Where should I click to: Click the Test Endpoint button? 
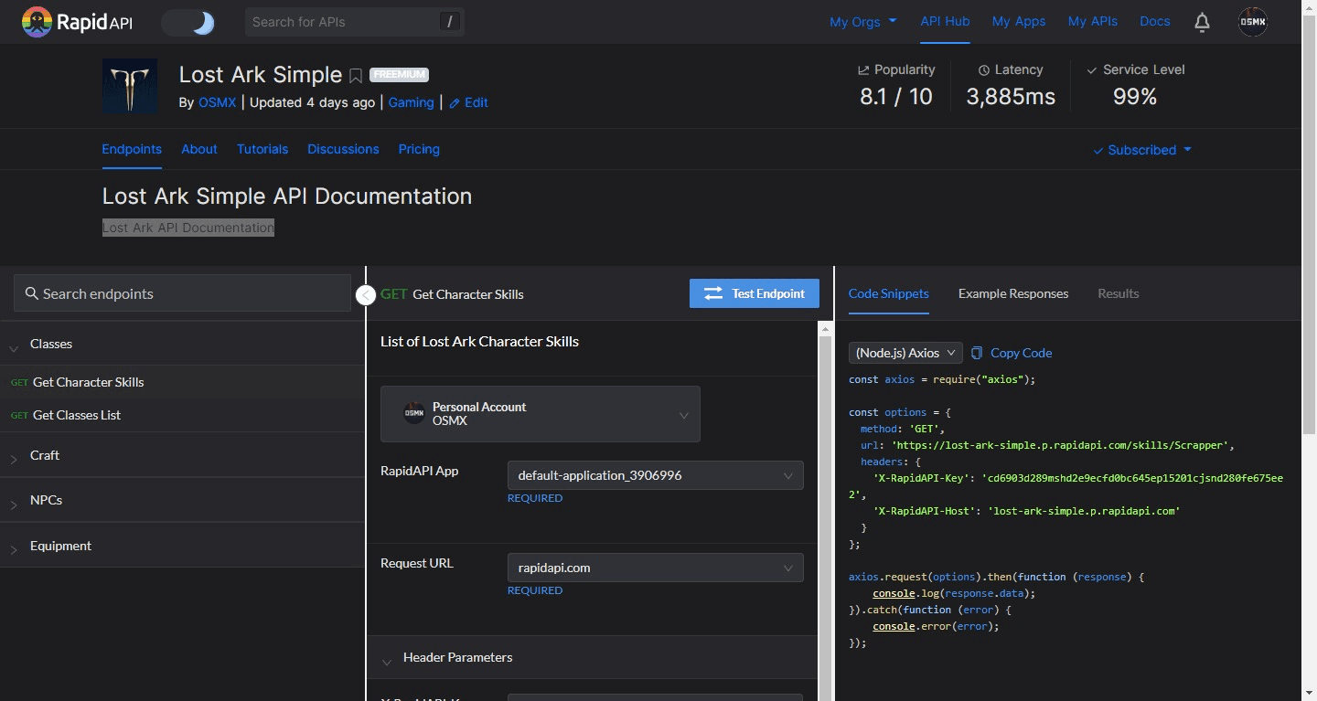[x=755, y=293]
